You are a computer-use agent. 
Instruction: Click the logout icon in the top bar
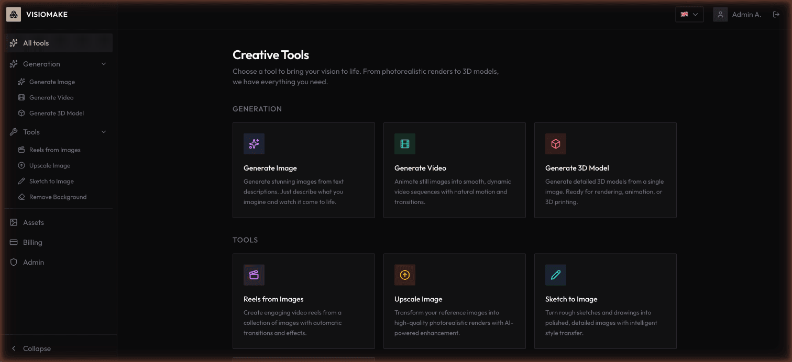(777, 14)
